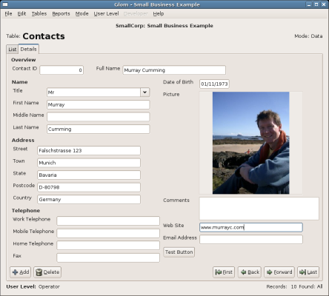
Task: Open the Reports menu
Action: coord(61,14)
